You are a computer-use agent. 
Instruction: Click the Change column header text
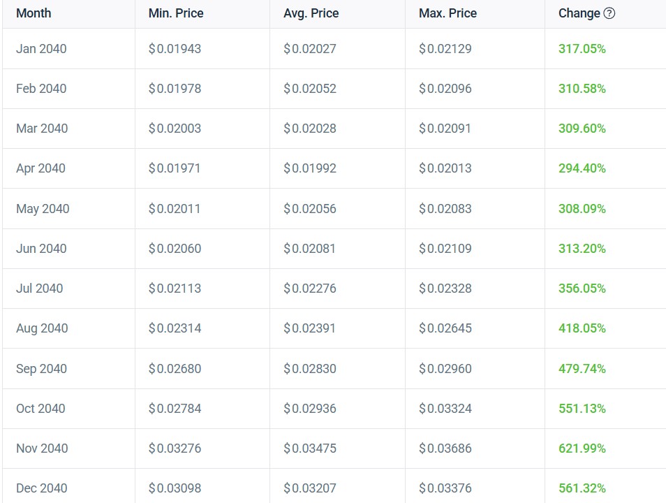point(579,13)
